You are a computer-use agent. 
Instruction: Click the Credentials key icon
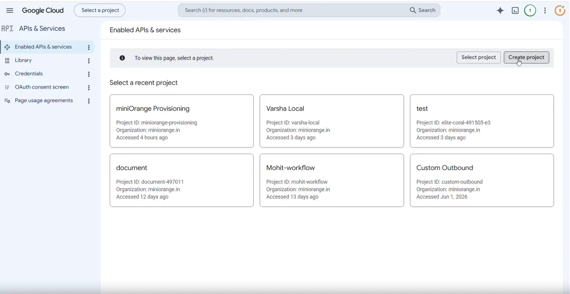click(7, 74)
